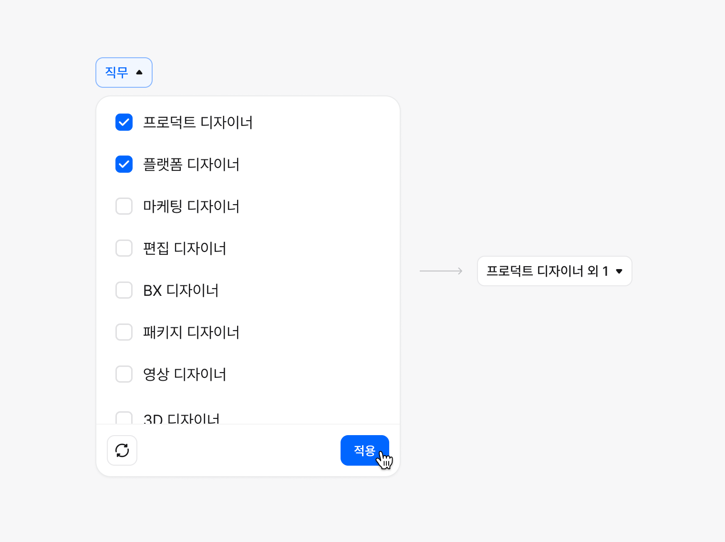Check the 영상 디자이너 checkbox

click(124, 374)
